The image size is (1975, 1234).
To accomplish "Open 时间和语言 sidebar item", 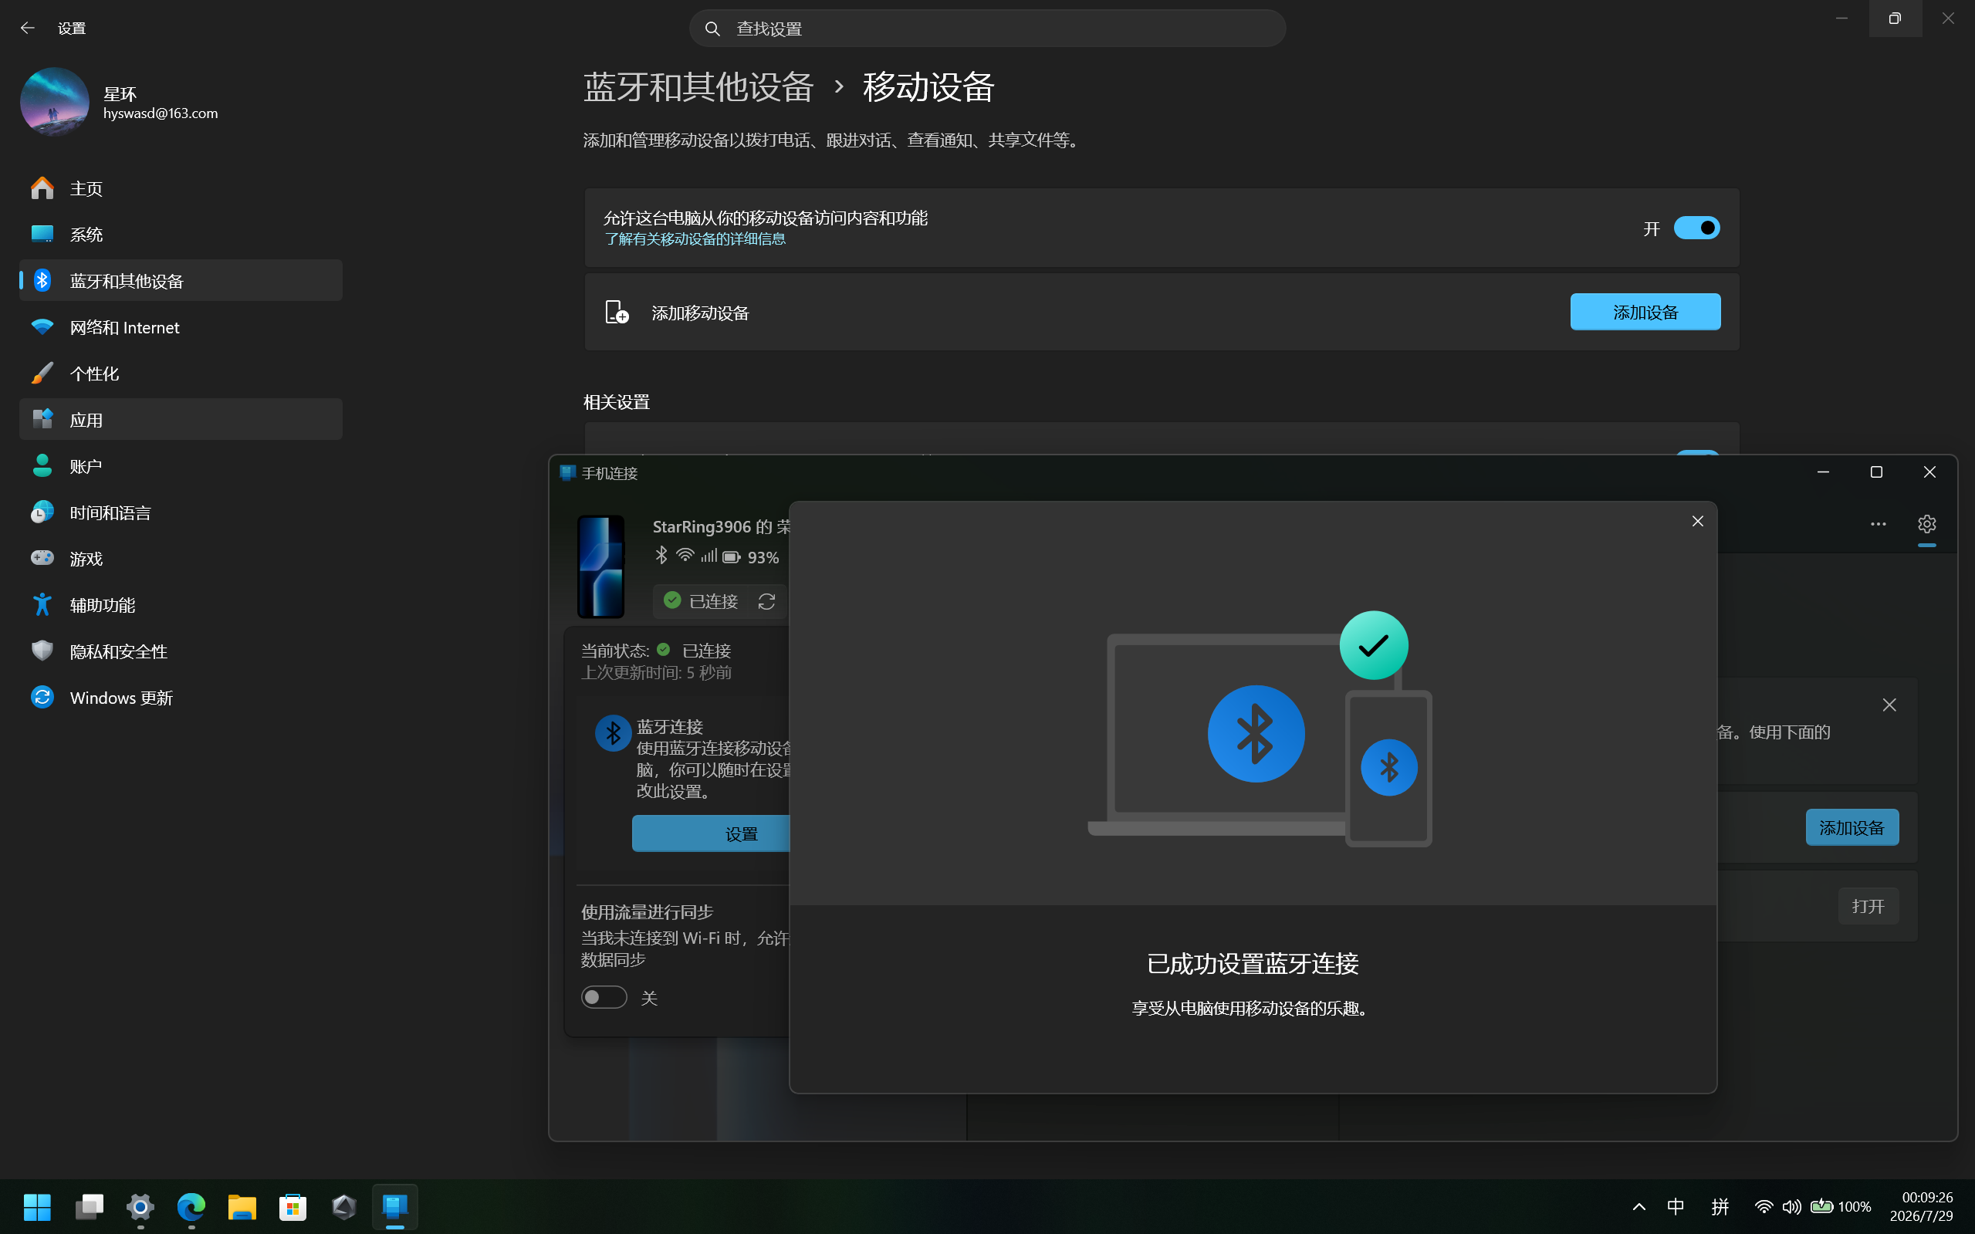I will point(181,512).
